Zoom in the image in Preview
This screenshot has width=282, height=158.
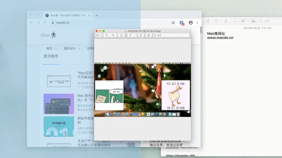point(113,35)
